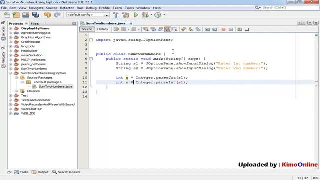Viewport: 320px width, 180px height.
Task: Select the mazeSsolution project
Action: tap(32, 55)
